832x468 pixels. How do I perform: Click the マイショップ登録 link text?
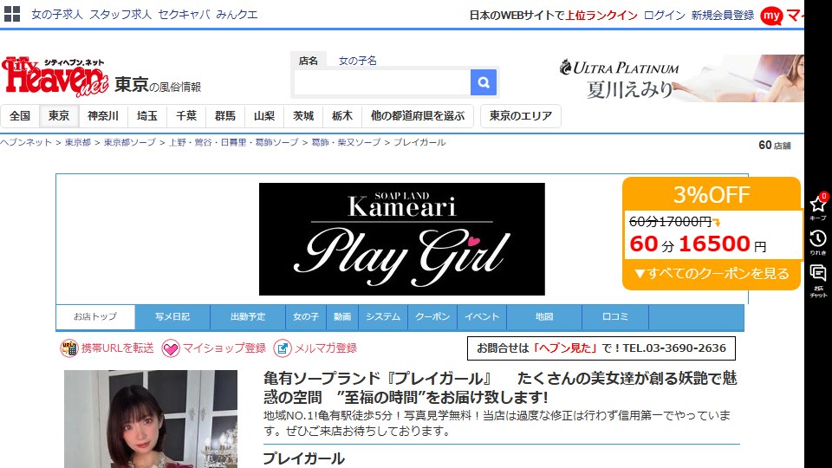224,348
